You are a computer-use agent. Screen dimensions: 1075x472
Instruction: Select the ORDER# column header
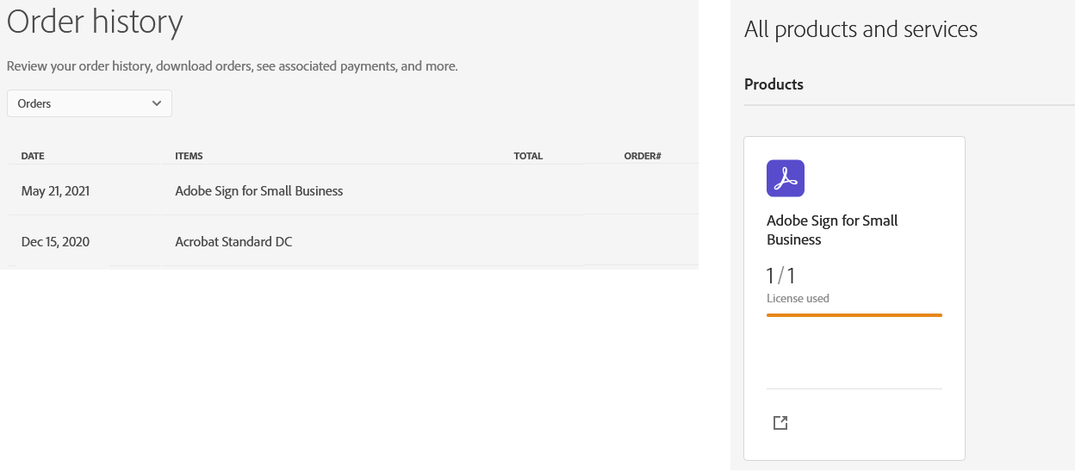(642, 156)
